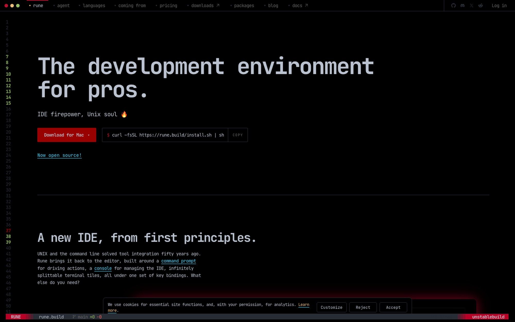Open the blog tab
This screenshot has height=322, width=515.
[271, 5]
